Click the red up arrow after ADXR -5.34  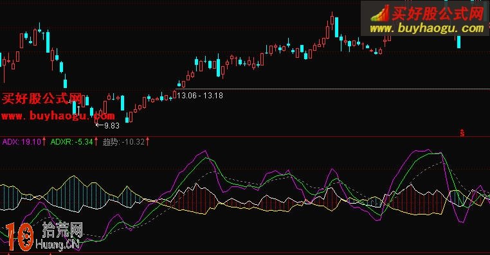[96, 142]
